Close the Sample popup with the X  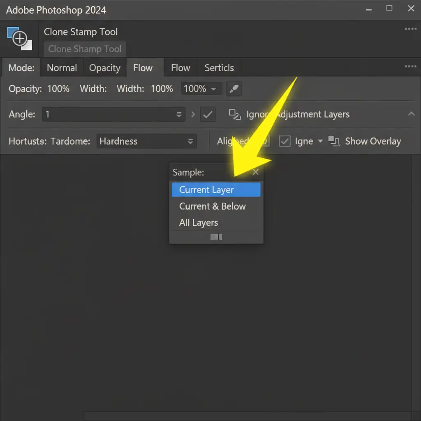255,172
